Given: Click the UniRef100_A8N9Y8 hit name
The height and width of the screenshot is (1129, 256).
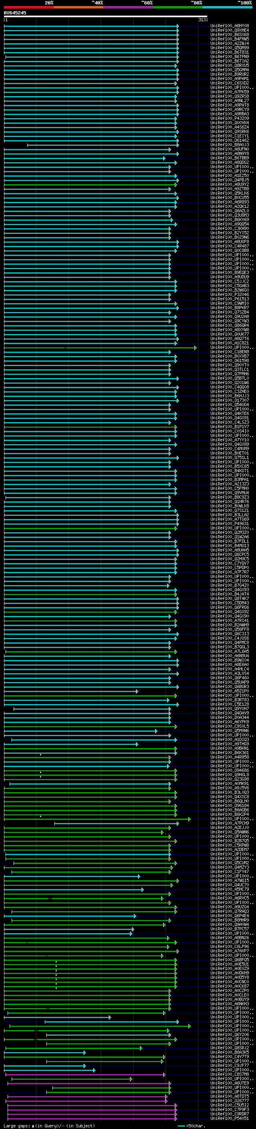Looking at the screenshot, I should point(230,153).
